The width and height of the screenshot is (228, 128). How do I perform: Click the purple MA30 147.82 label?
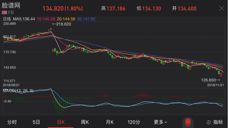click(x=86, y=19)
